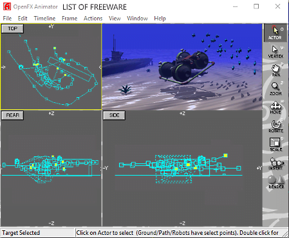Viewport: 289px width, 238px height.
Task: Open the Timeline menu
Action: coord(44,19)
